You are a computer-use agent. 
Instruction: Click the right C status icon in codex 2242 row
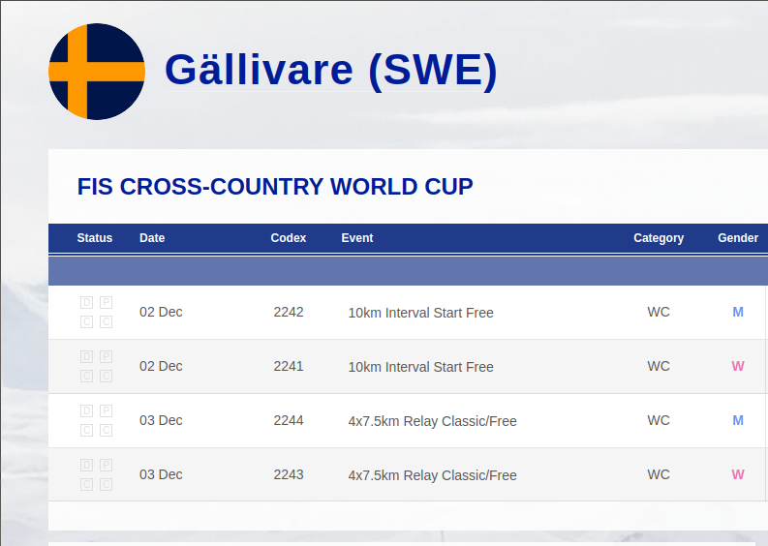(107, 322)
